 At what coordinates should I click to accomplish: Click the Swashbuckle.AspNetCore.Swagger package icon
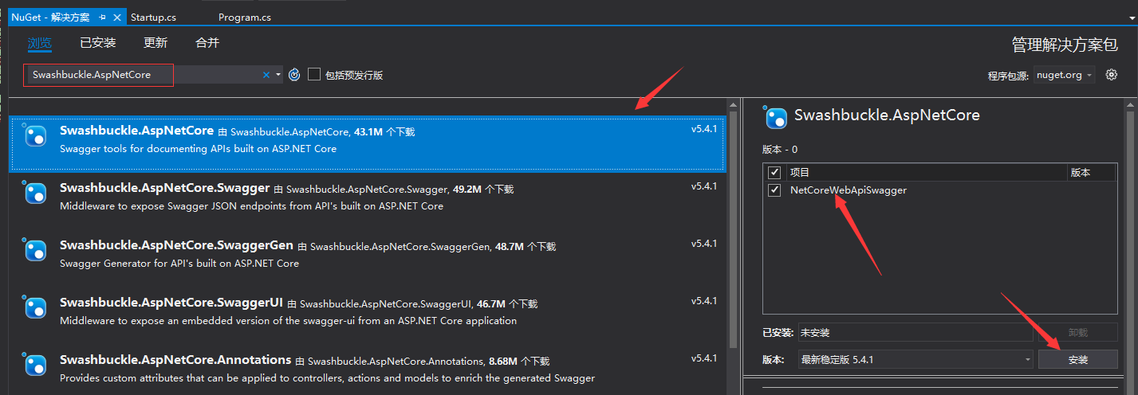(x=35, y=194)
